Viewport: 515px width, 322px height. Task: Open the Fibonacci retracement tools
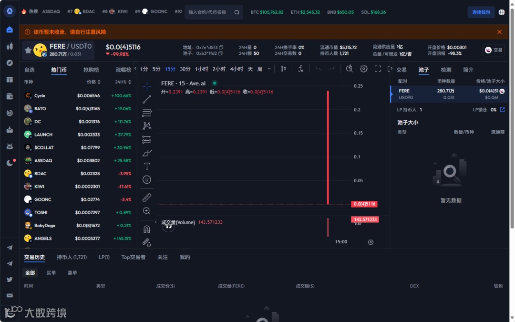click(x=147, y=113)
